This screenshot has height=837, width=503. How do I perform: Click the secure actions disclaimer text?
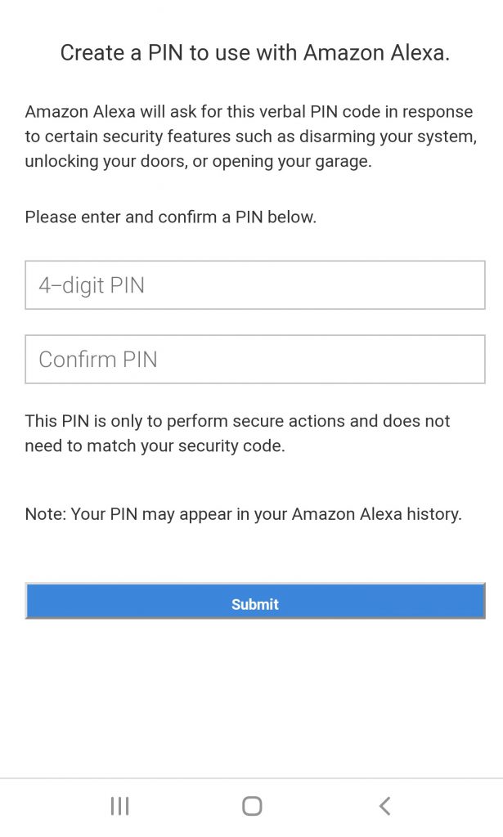coord(237,433)
